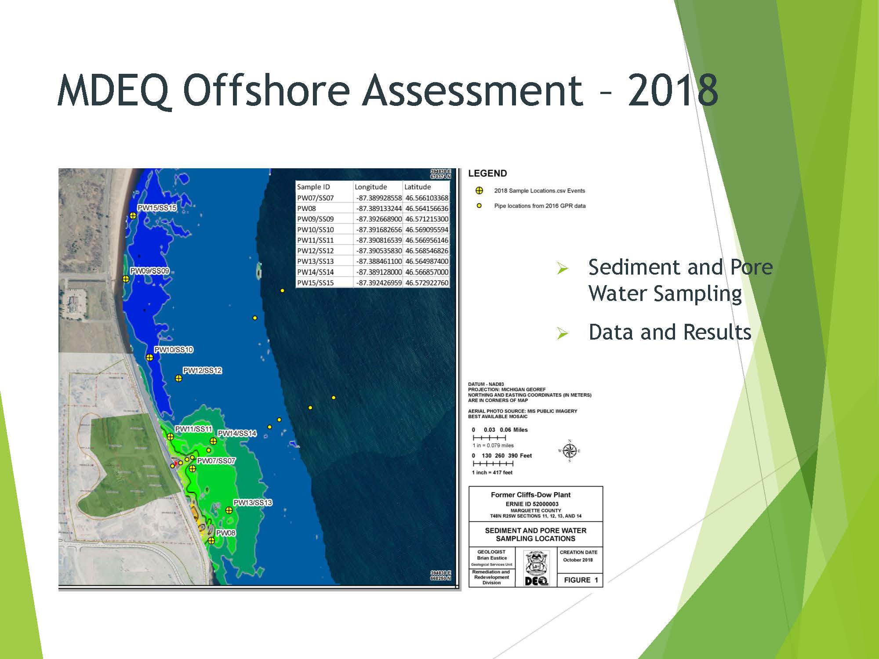This screenshot has height=659, width=879.
Task: Click the PW08 sample marker near the shoreline
Action: (211, 540)
